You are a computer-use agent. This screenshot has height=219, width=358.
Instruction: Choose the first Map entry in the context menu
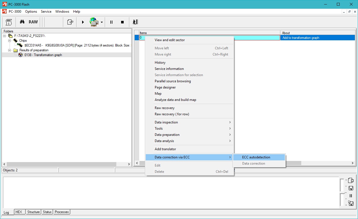pyautogui.click(x=189, y=94)
